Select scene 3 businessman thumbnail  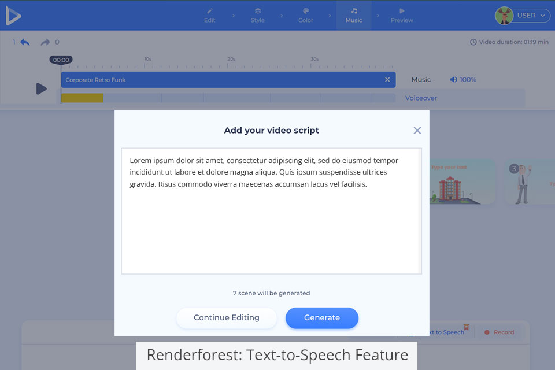[x=530, y=182]
